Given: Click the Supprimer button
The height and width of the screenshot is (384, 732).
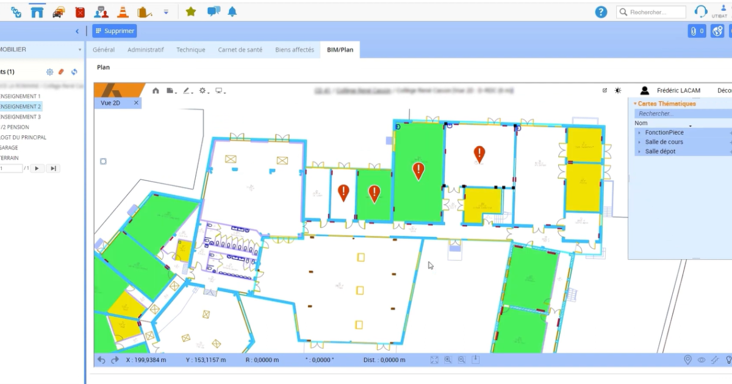Looking at the screenshot, I should [115, 31].
